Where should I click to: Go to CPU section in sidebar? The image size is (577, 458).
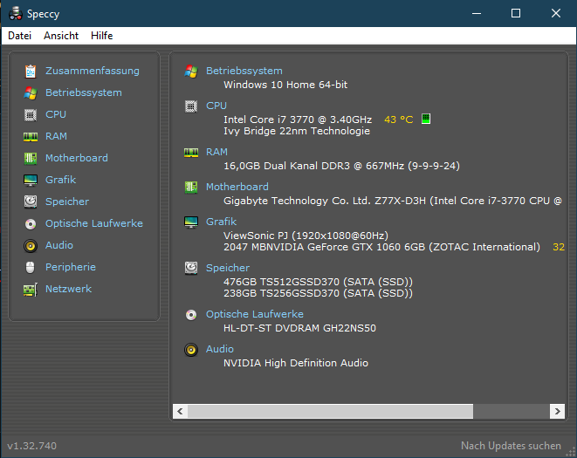(56, 114)
